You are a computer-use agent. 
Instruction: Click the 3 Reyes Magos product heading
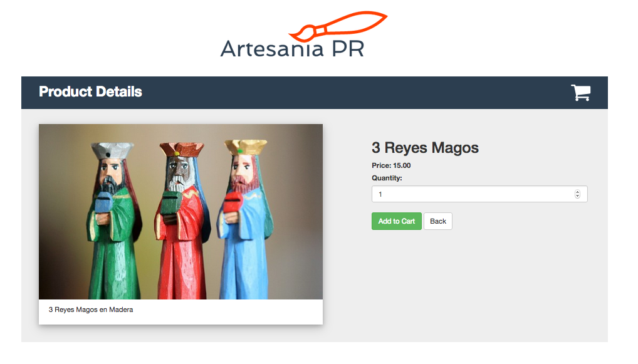425,148
